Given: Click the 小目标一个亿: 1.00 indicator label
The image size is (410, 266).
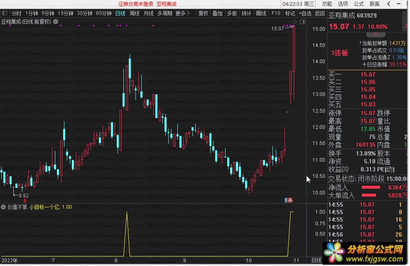Looking at the screenshot, I should coord(50,207).
